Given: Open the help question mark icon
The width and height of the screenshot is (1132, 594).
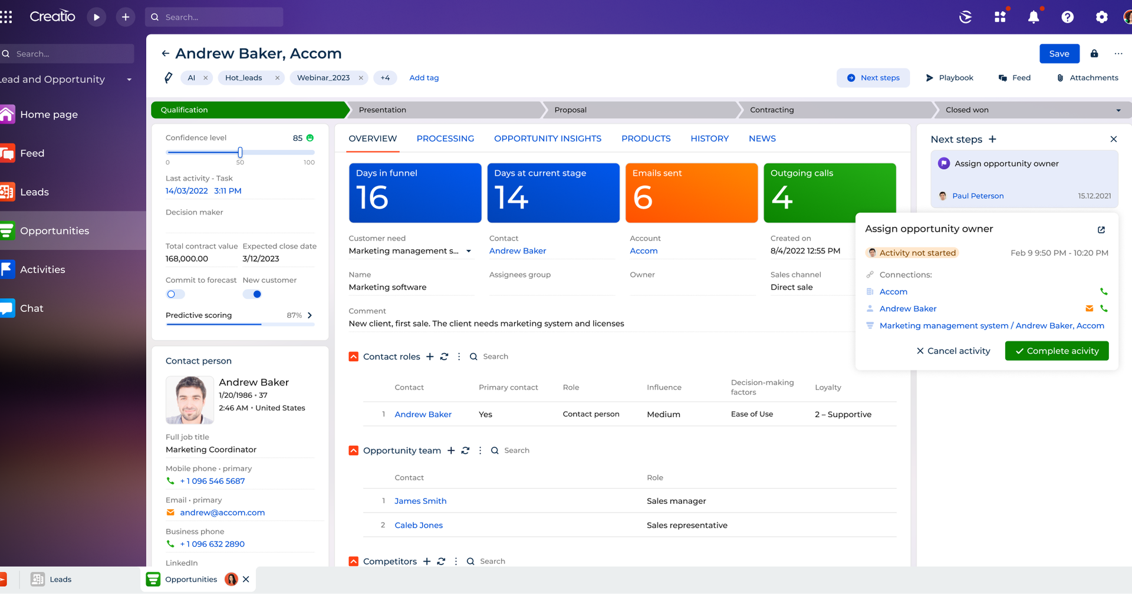Looking at the screenshot, I should point(1067,17).
